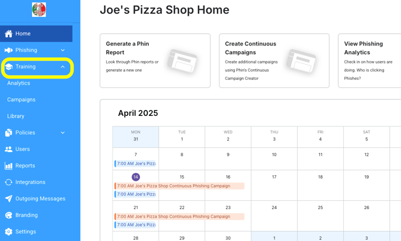Expand the Policies submenu chevron
Viewport: 401px width, 241px height.
point(63,133)
